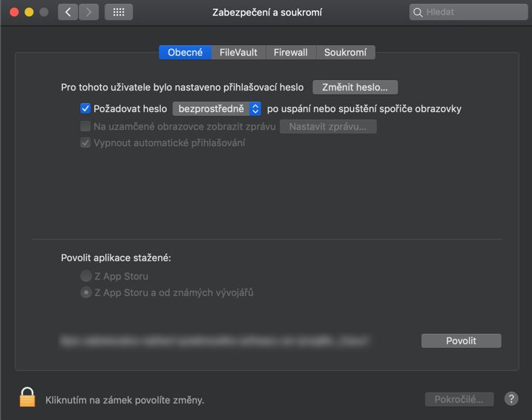Click the search magnifier icon
This screenshot has width=532, height=420.
tap(418, 12)
